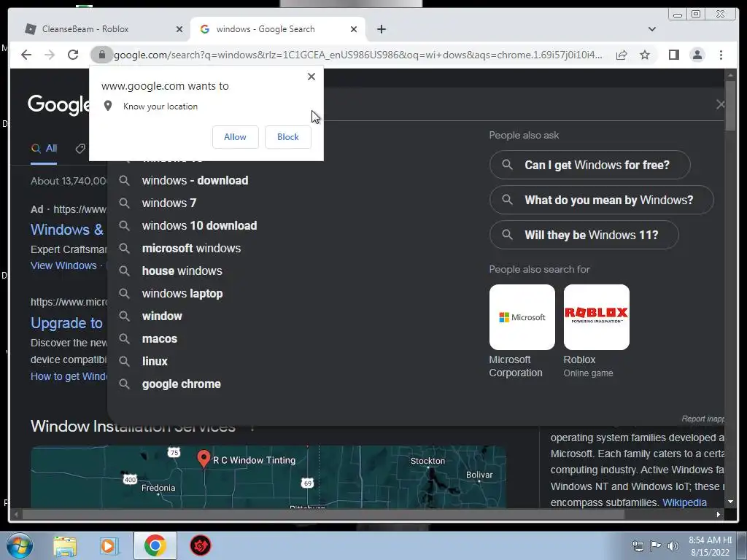
Task: Open Windows Media Player from taskbar
Action: click(x=109, y=546)
